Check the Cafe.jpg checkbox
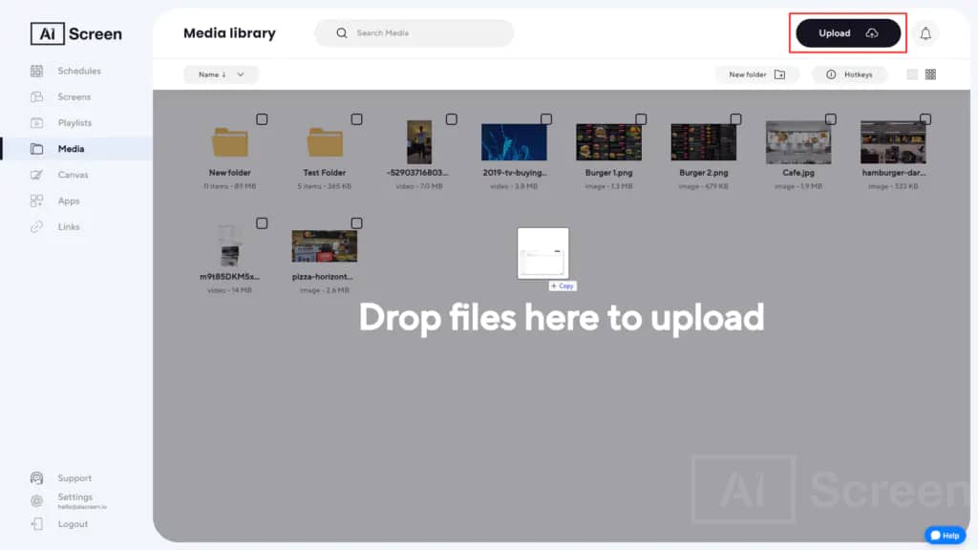Viewport: 978px width, 550px height. pos(831,119)
